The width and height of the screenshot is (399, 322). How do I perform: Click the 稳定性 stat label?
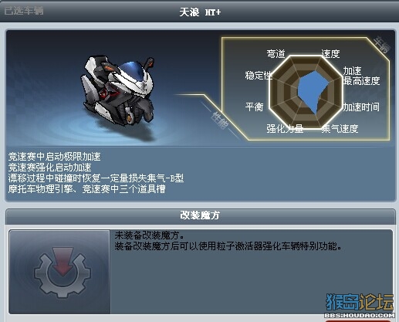click(x=259, y=76)
